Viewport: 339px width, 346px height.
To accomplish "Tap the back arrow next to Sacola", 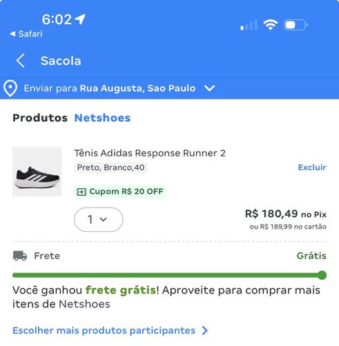I will [21, 61].
